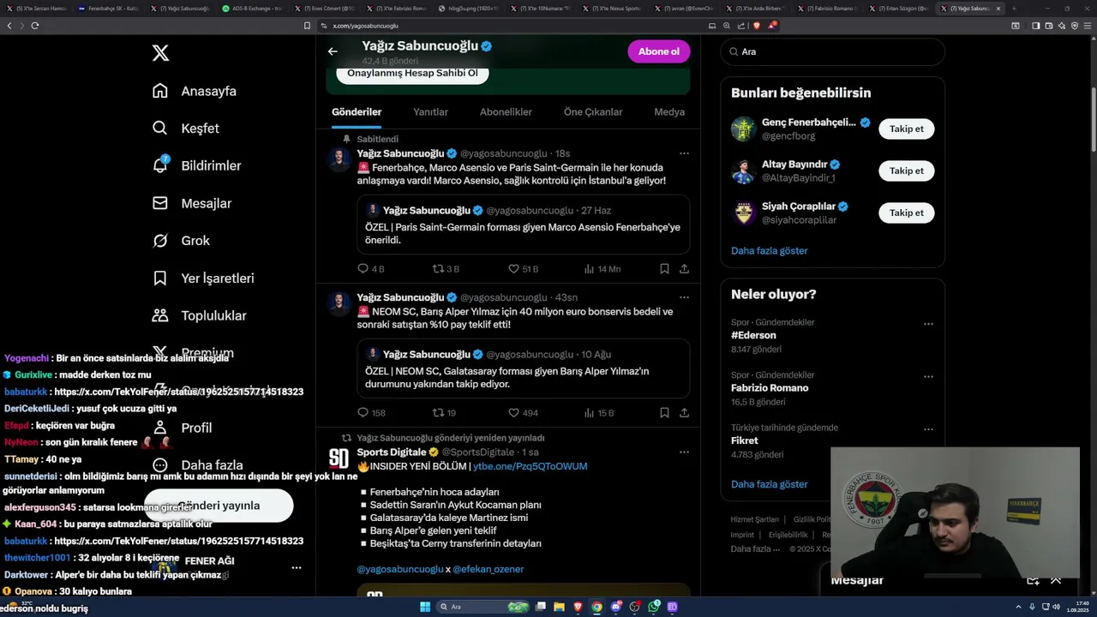Open more options on the Marco Asensio post
The image size is (1097, 617).
[684, 153]
